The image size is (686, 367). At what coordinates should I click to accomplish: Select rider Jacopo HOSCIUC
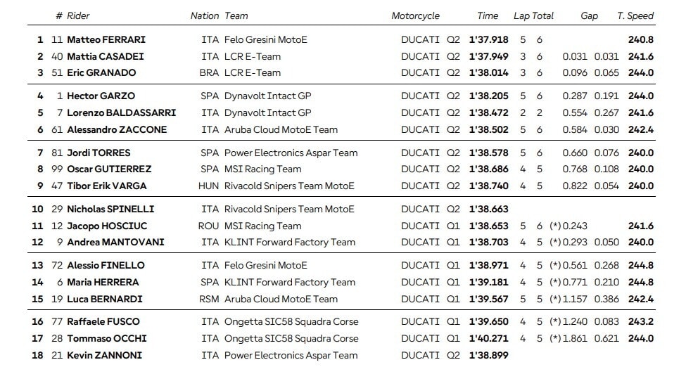click(104, 226)
